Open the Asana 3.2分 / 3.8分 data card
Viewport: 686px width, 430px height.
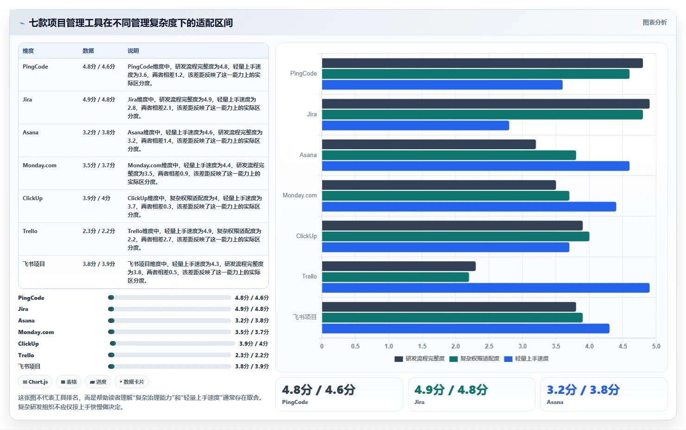pos(603,394)
